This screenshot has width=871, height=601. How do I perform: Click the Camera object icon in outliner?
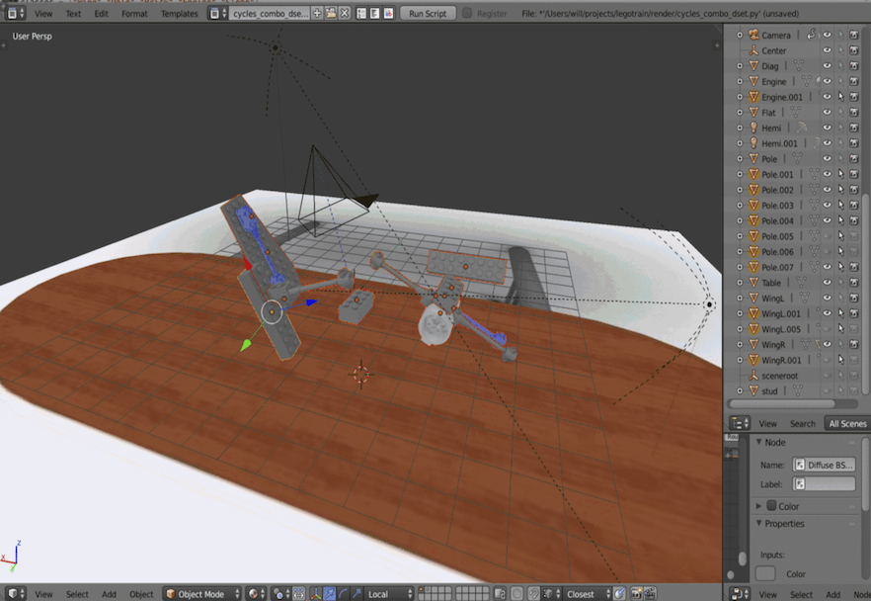coord(752,35)
